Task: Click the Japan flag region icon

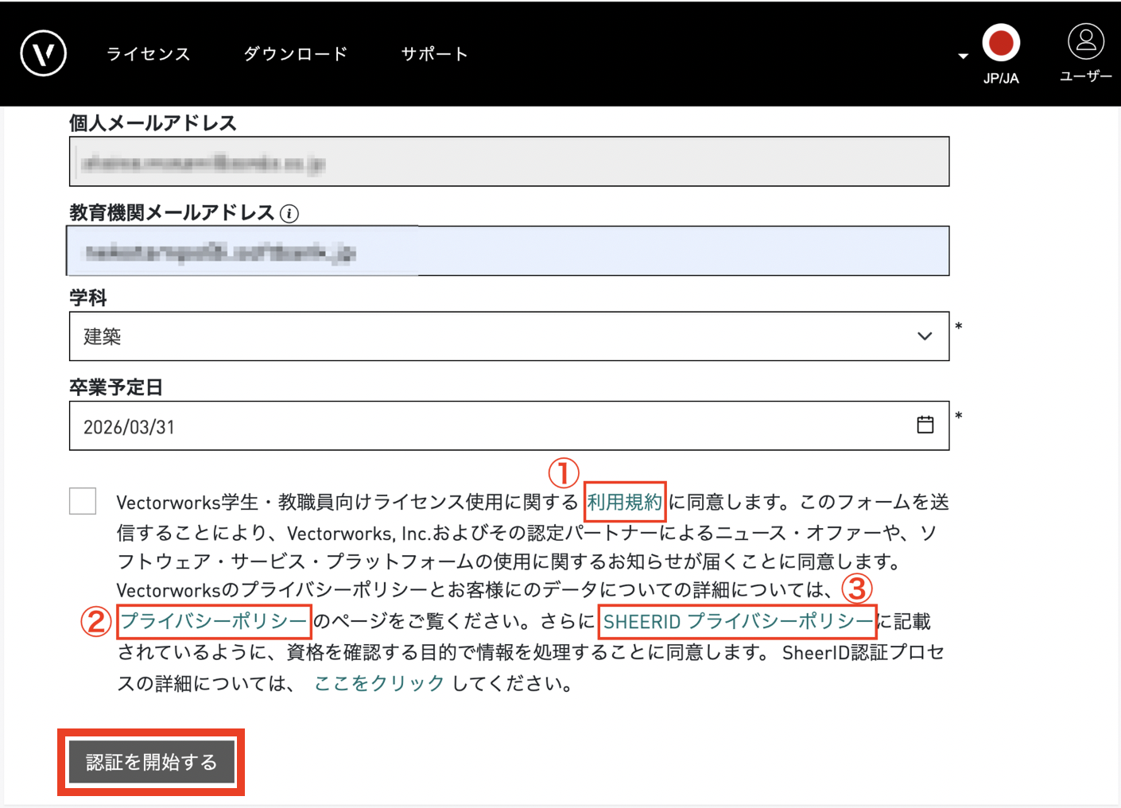Action: 1001,43
